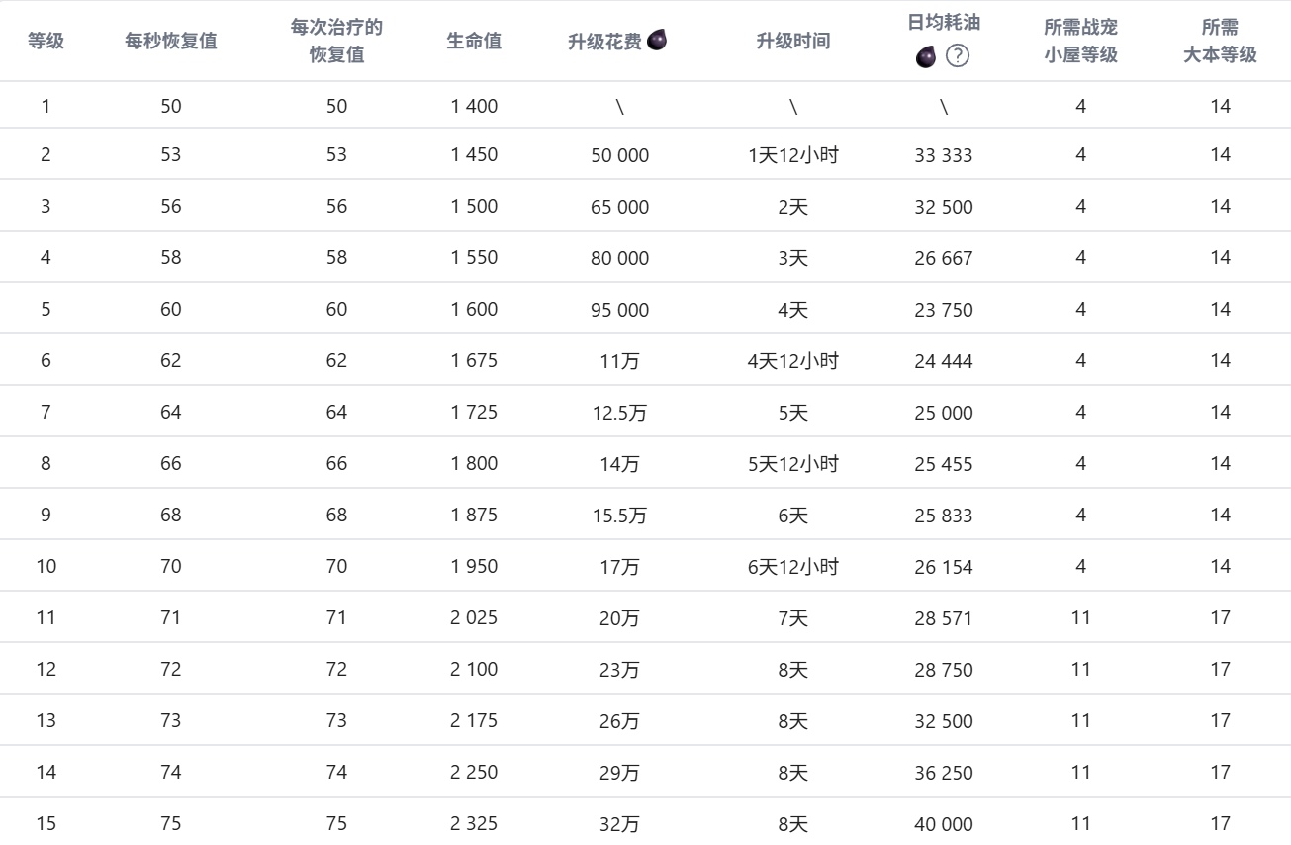
Task: Select the 生命值 cell reading 1 600
Action: coord(474,310)
